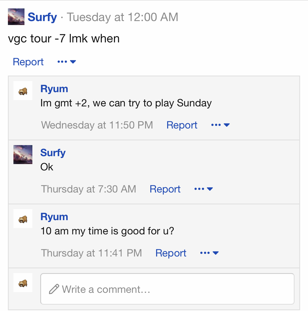Click Surfy's avatar on the main post
Screen dimensions: 308x311
tap(16, 17)
